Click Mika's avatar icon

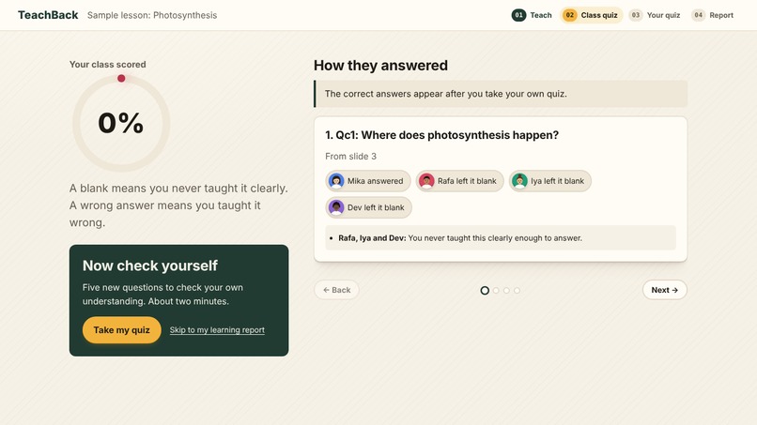click(x=336, y=181)
